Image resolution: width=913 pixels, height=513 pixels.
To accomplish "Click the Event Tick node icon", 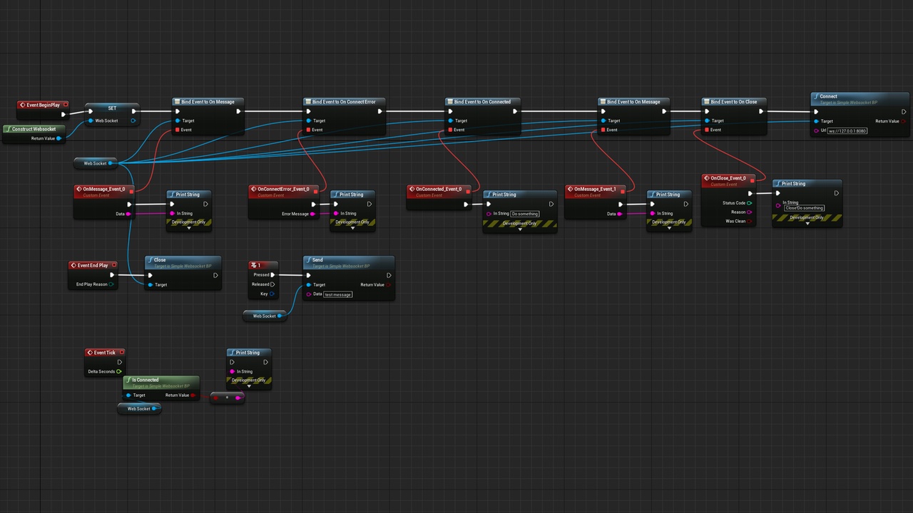I will 90,352.
